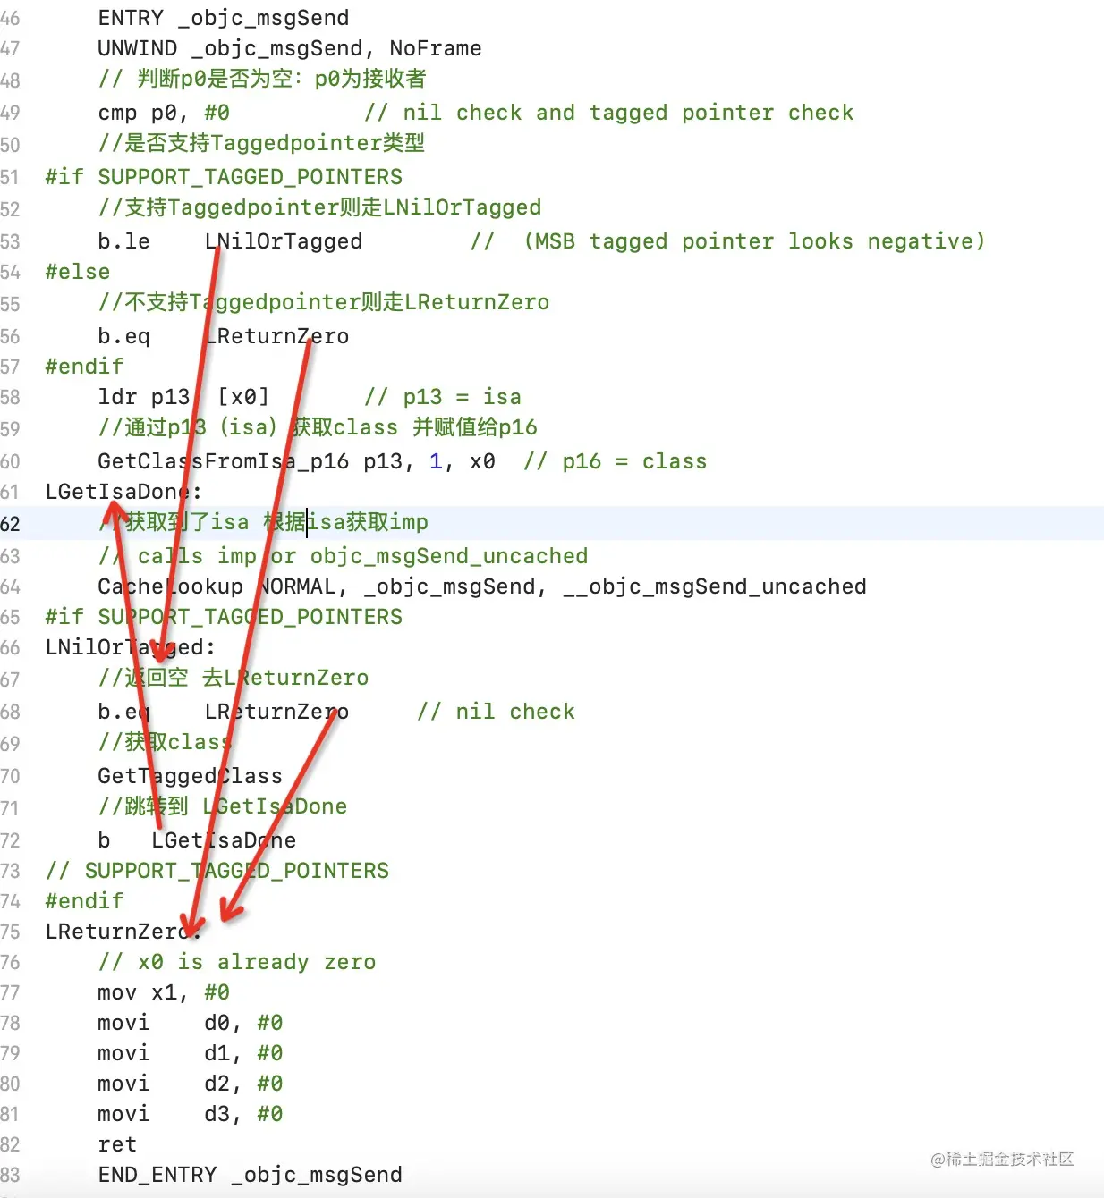Click the '// p16 = class' comment
Viewport: 1104px width, 1198px height.
coord(616,461)
